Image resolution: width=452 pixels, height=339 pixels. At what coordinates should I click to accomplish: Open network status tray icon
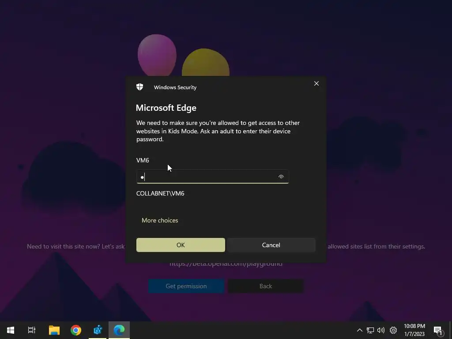click(370, 330)
